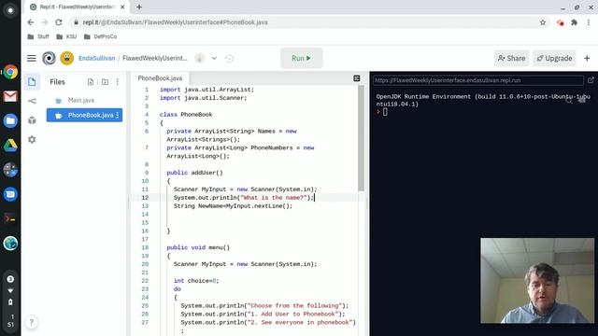598x336 pixels.
Task: Select PhoneBook.java in the file tree
Action: (x=84, y=115)
